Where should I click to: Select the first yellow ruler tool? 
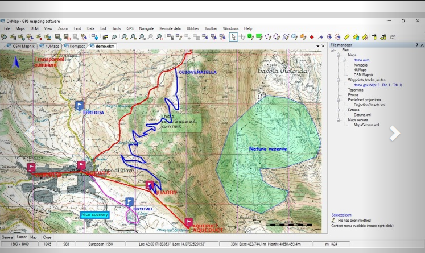[x=346, y=37]
